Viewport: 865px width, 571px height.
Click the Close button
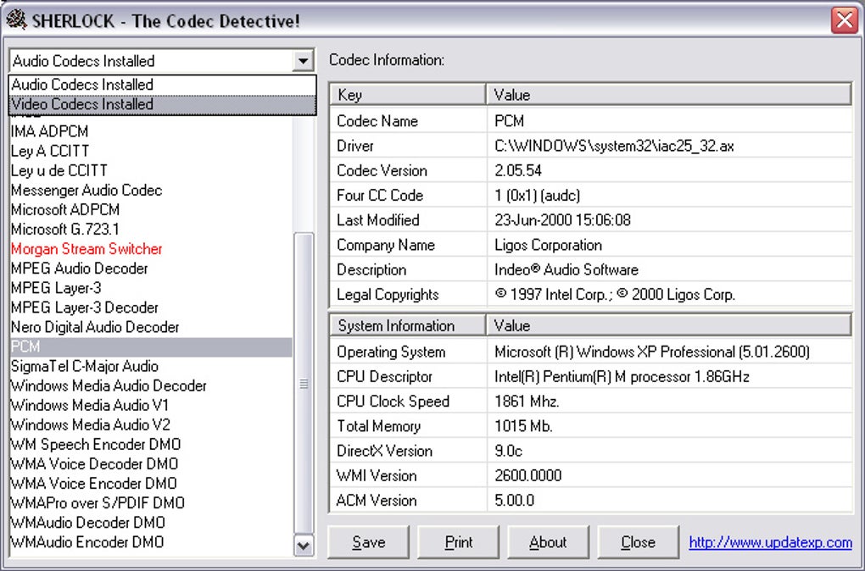point(639,542)
